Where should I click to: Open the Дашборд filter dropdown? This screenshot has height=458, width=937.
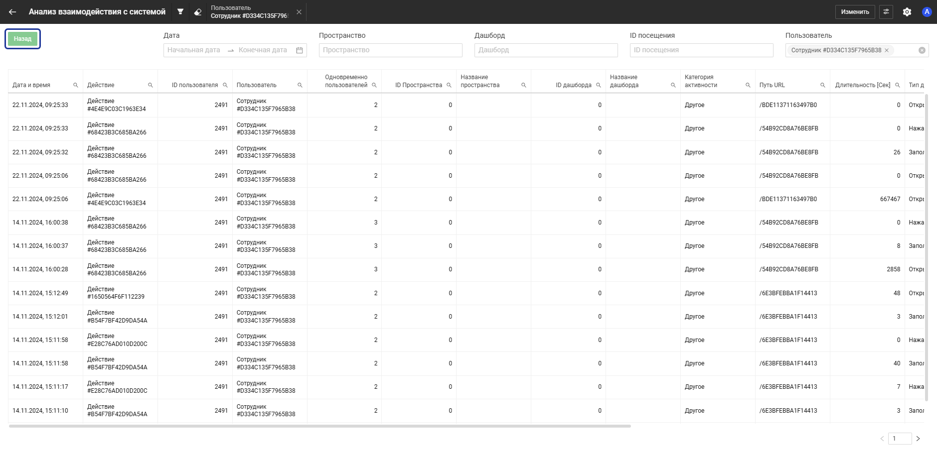tap(546, 50)
